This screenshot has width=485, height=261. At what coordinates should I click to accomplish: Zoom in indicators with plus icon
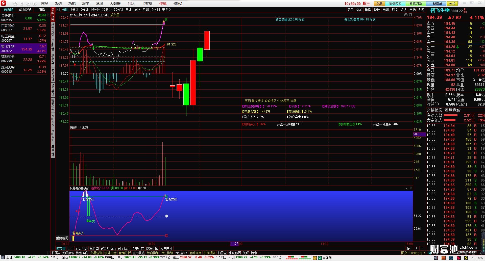(416, 248)
